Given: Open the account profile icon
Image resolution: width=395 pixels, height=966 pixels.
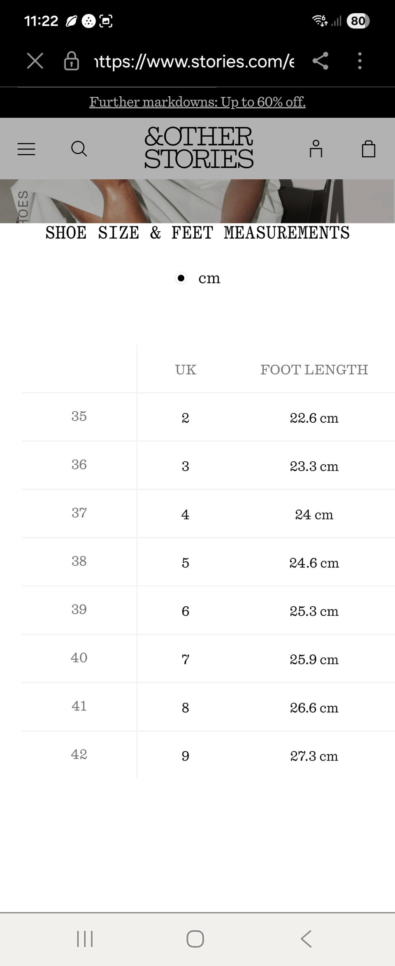Looking at the screenshot, I should coord(316,149).
